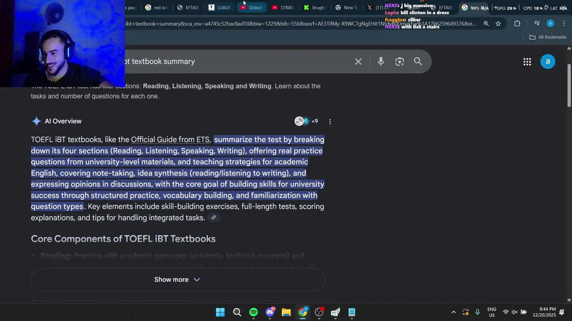Start voice search with the microphone icon
572x321 pixels.
(381, 62)
